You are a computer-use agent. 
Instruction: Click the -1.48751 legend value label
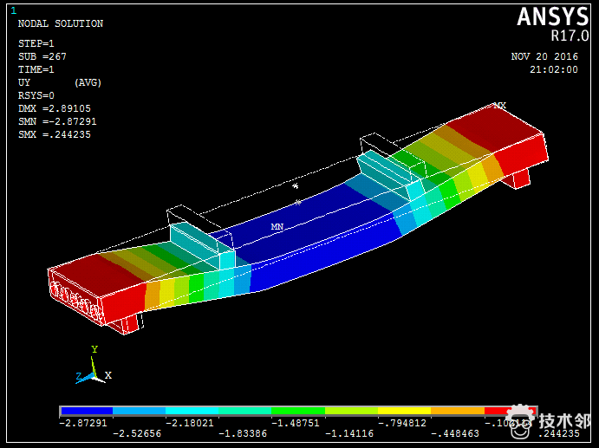tap(296, 423)
